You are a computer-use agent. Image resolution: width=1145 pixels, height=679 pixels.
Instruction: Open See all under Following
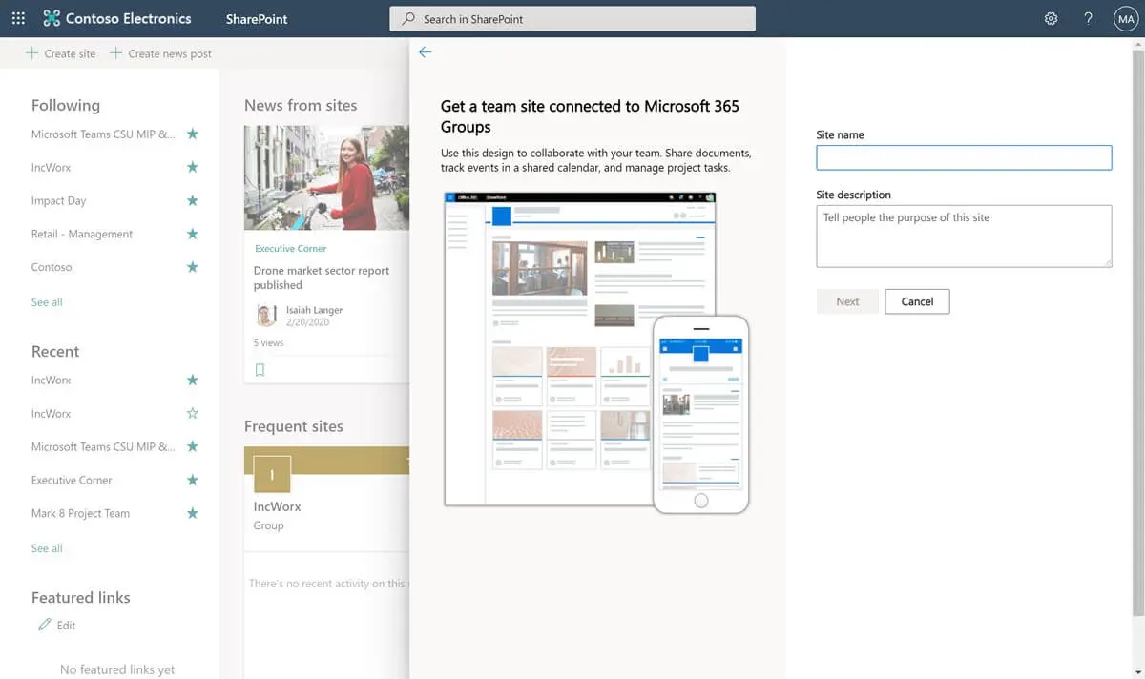point(47,302)
